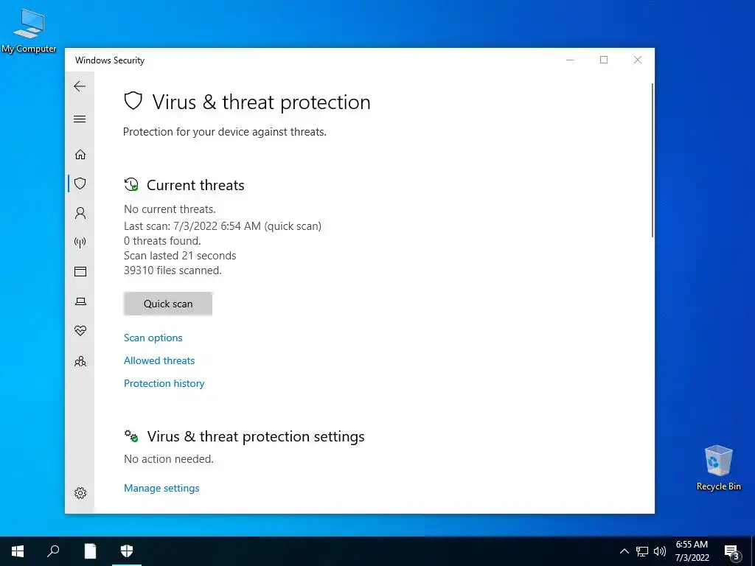Close the Windows Security window
The height and width of the screenshot is (566, 755).
(638, 60)
